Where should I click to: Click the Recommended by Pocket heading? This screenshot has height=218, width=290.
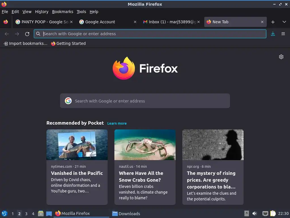pyautogui.click(x=75, y=123)
